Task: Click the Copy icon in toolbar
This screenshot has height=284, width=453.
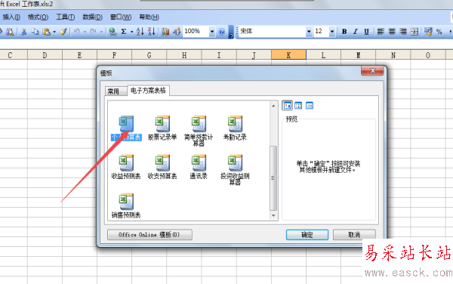Action: pos(35,32)
